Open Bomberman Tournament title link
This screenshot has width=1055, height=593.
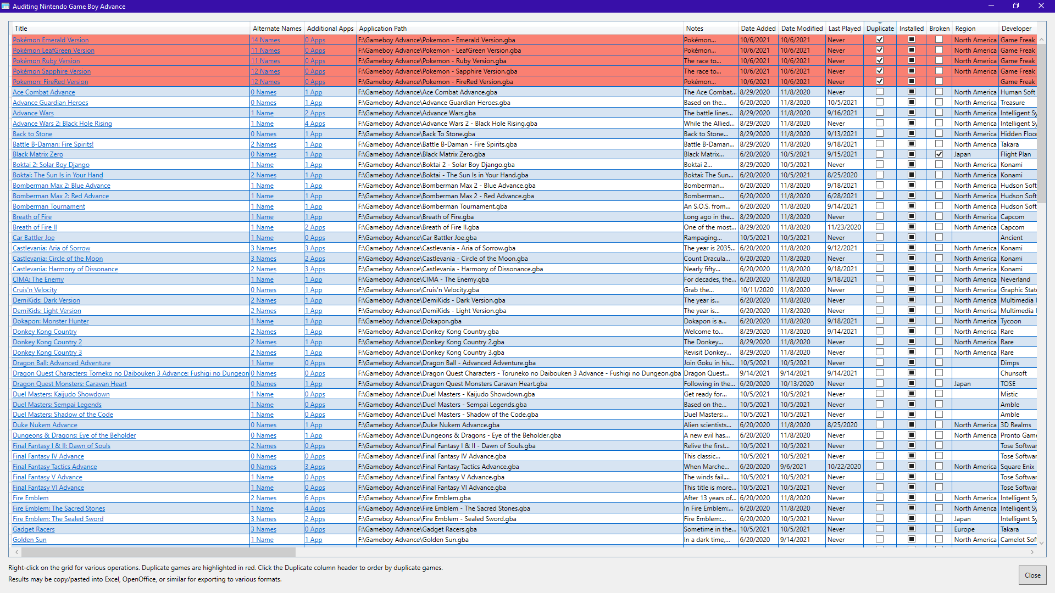point(49,206)
